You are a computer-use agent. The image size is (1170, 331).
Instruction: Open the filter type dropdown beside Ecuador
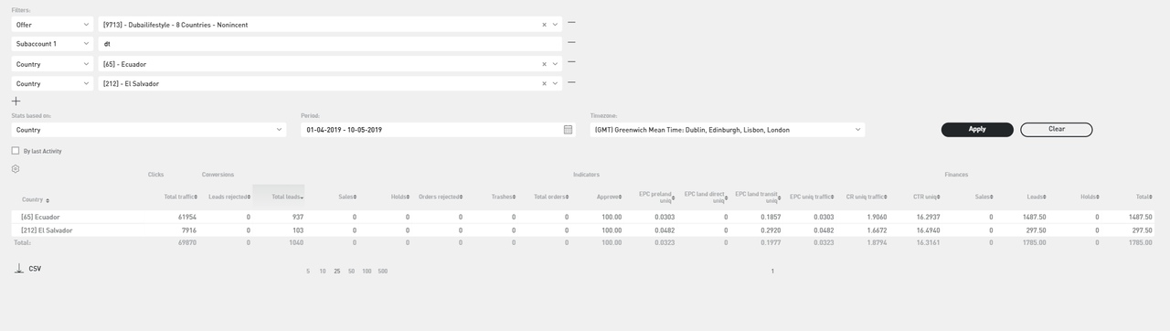52,64
